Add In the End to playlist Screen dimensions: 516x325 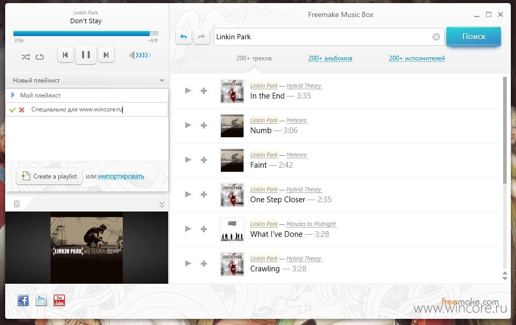pyautogui.click(x=204, y=90)
